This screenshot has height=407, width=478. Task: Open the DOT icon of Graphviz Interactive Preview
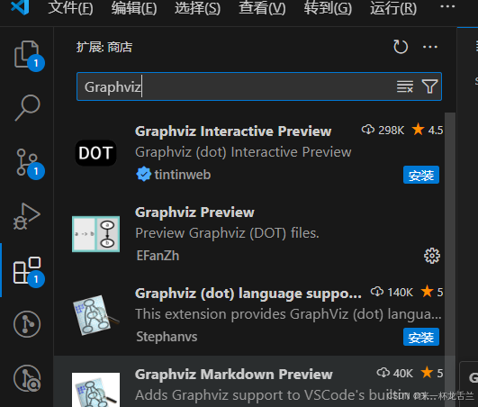click(x=95, y=153)
